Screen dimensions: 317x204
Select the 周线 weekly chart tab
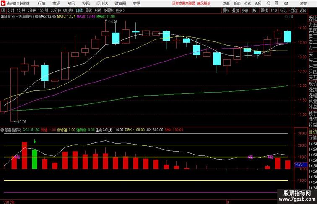click(88, 10)
